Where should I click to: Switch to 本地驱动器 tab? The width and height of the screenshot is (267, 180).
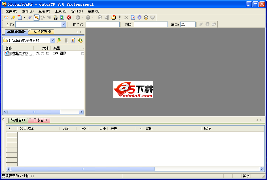(x=16, y=32)
